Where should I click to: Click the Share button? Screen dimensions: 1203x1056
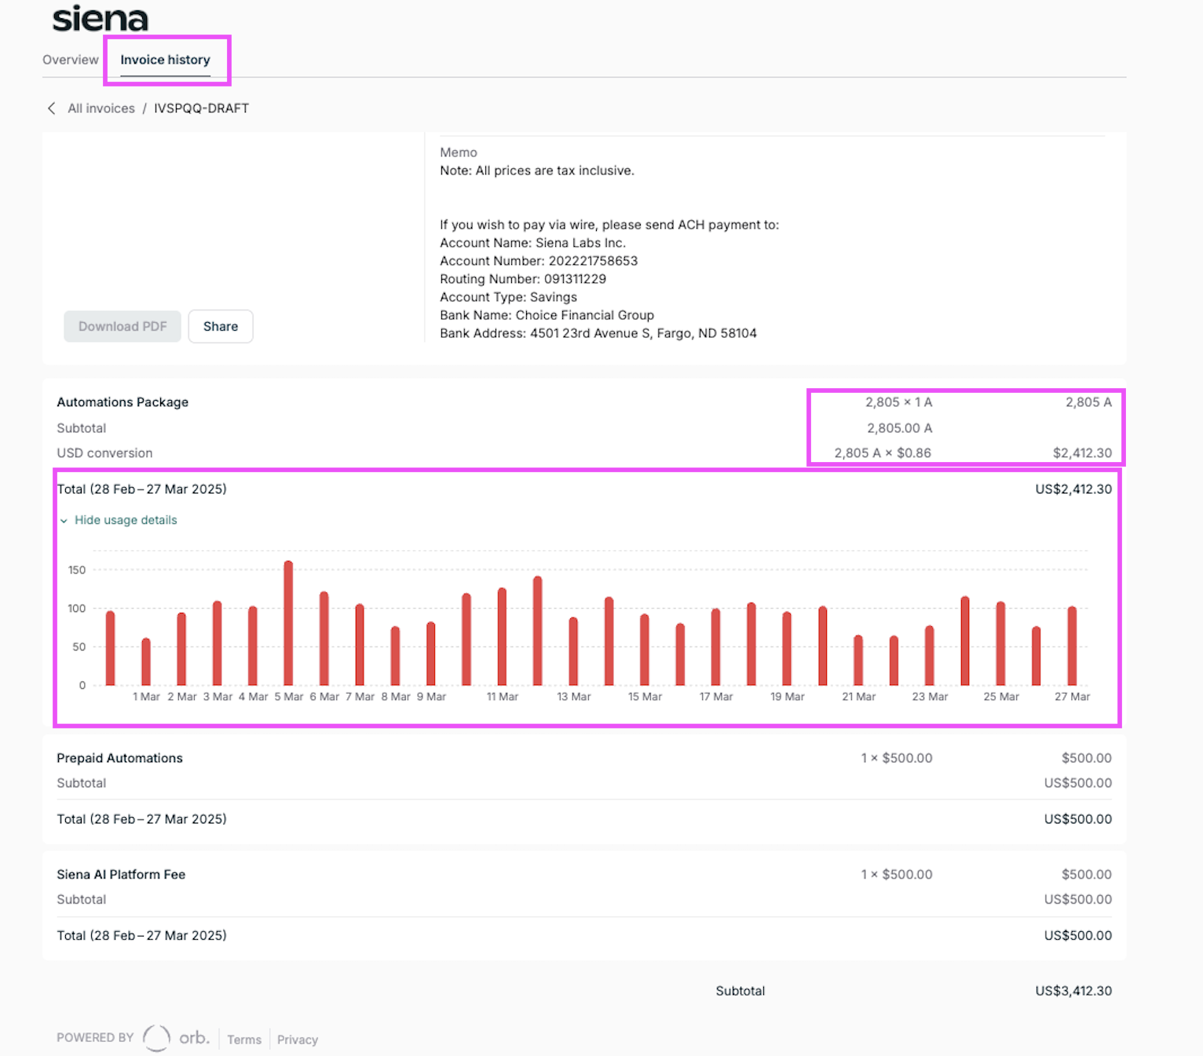pos(221,326)
